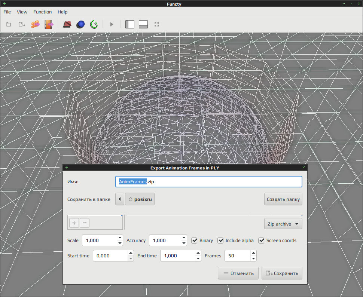The width and height of the screenshot is (363, 297).
Task: Select the blue sphere function icon
Action: point(80,24)
